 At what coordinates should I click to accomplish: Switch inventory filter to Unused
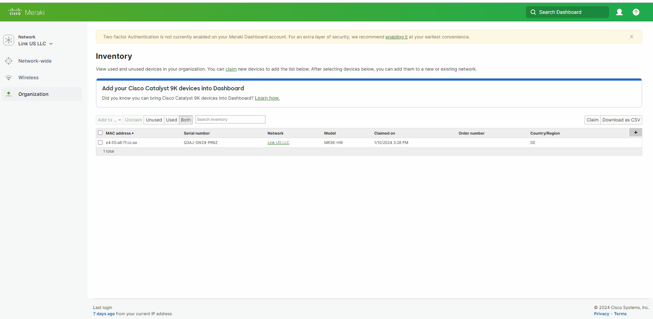(154, 120)
